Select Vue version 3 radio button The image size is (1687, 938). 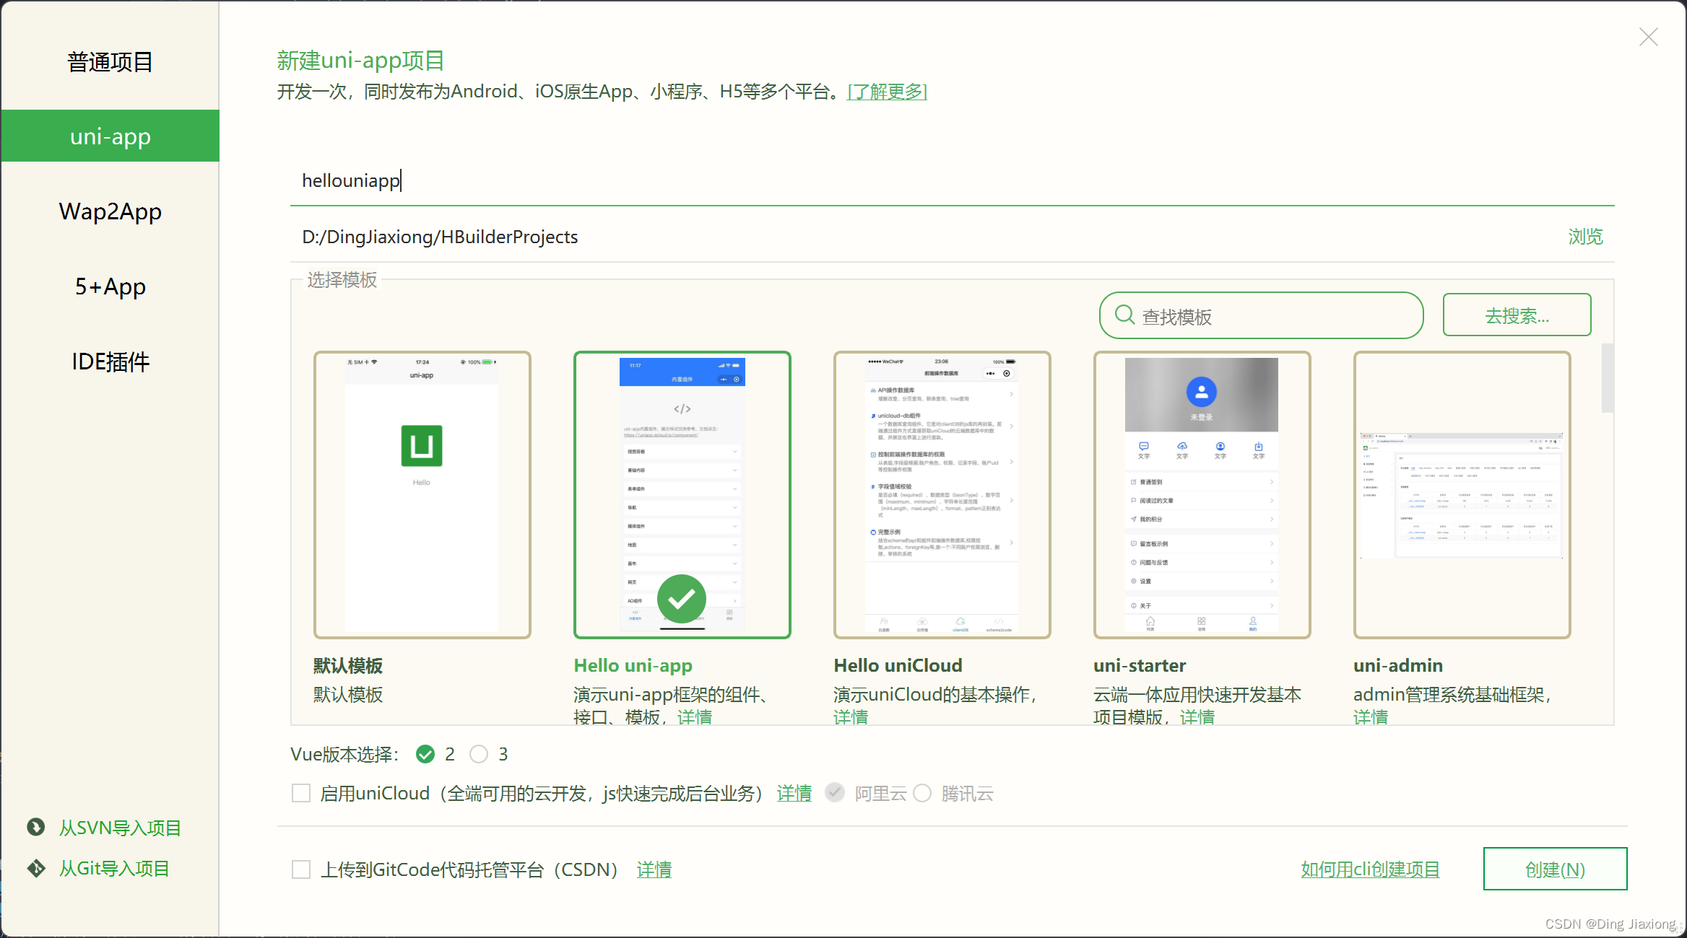click(479, 754)
